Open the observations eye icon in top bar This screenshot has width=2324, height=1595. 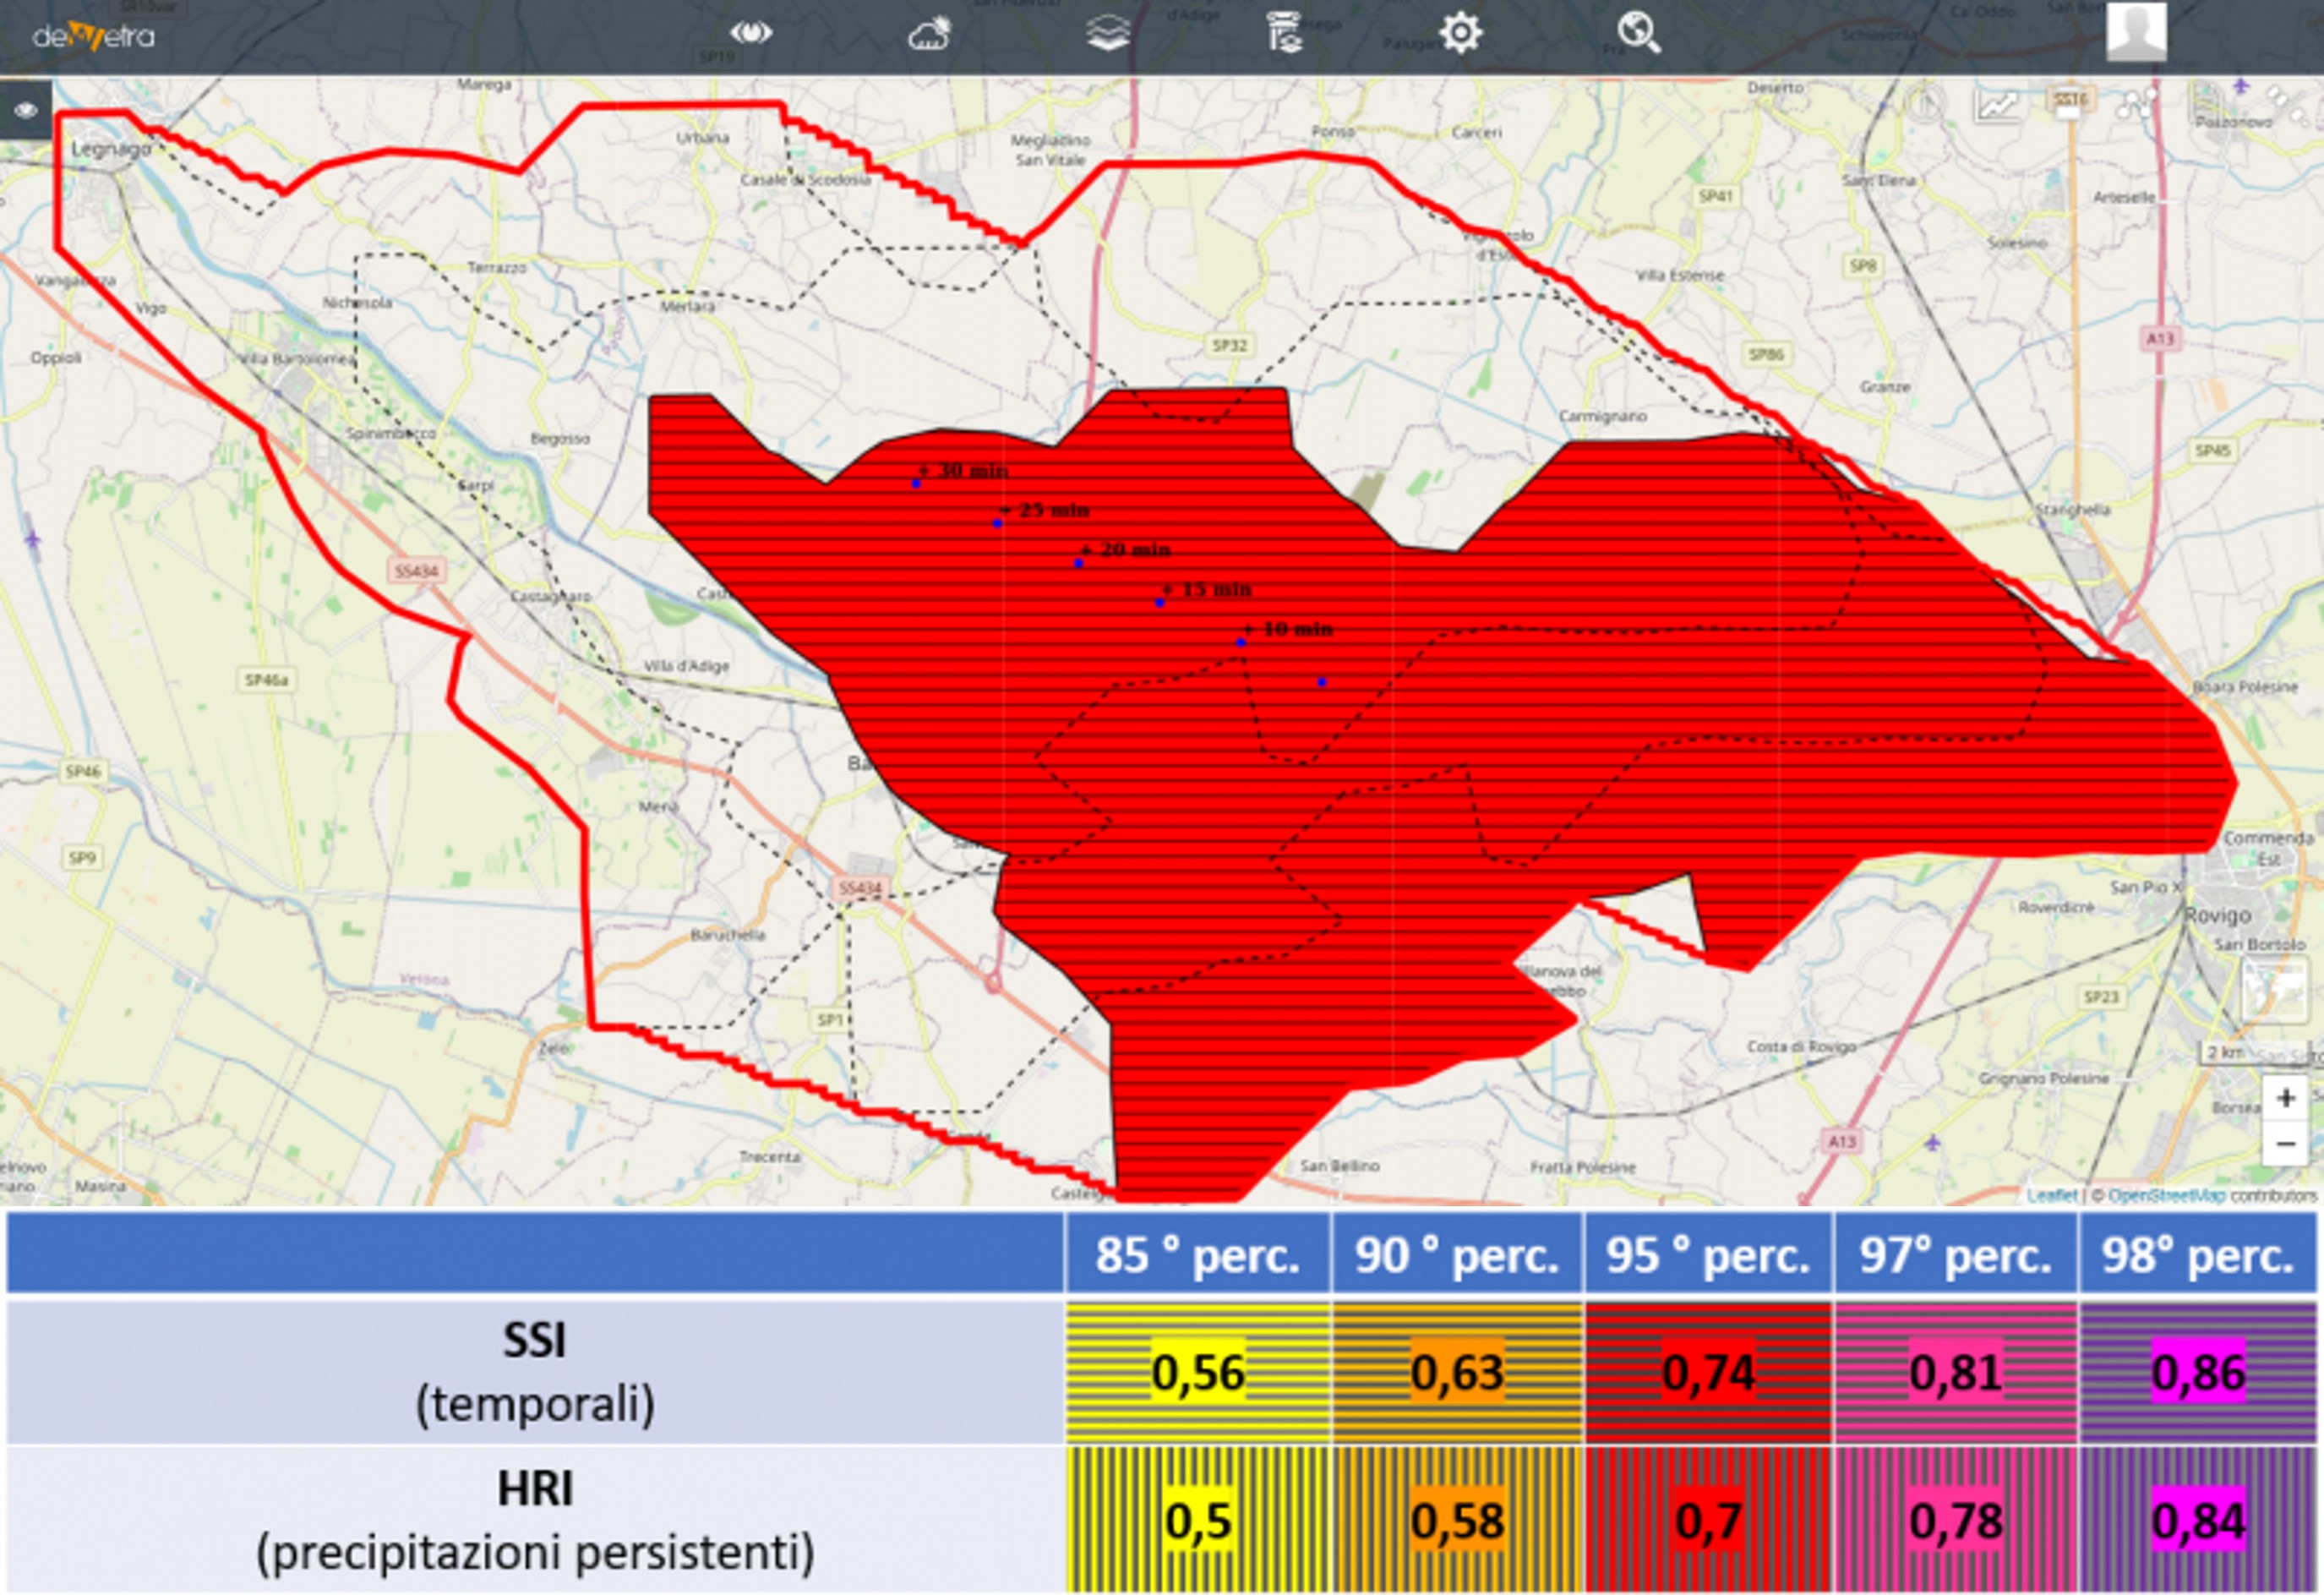(x=750, y=33)
